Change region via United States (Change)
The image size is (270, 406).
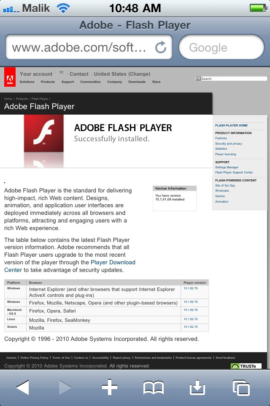pos(122,74)
